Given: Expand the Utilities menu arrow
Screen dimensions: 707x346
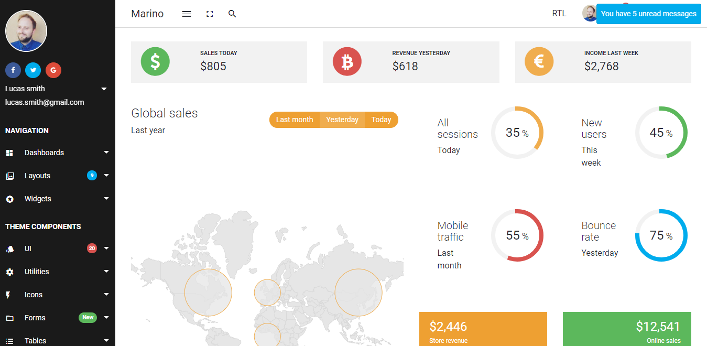Looking at the screenshot, I should (106, 272).
